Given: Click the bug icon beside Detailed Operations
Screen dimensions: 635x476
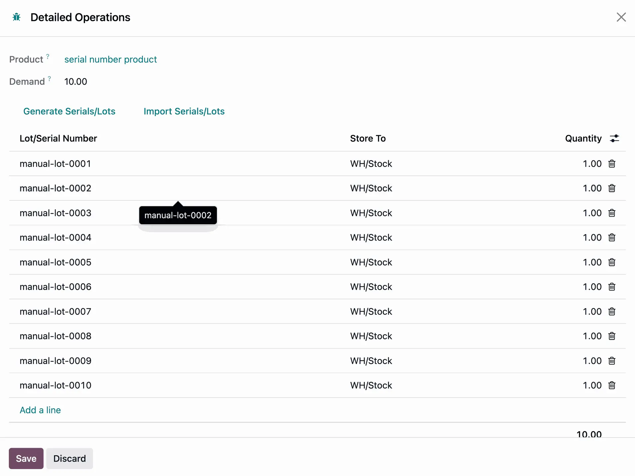Looking at the screenshot, I should point(16,17).
